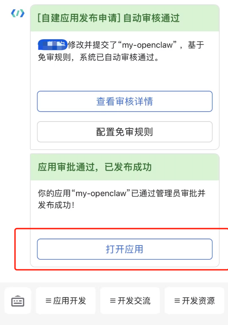228x325 pixels.
Task: Click the blurred submitter name mention
Action: tap(53, 45)
